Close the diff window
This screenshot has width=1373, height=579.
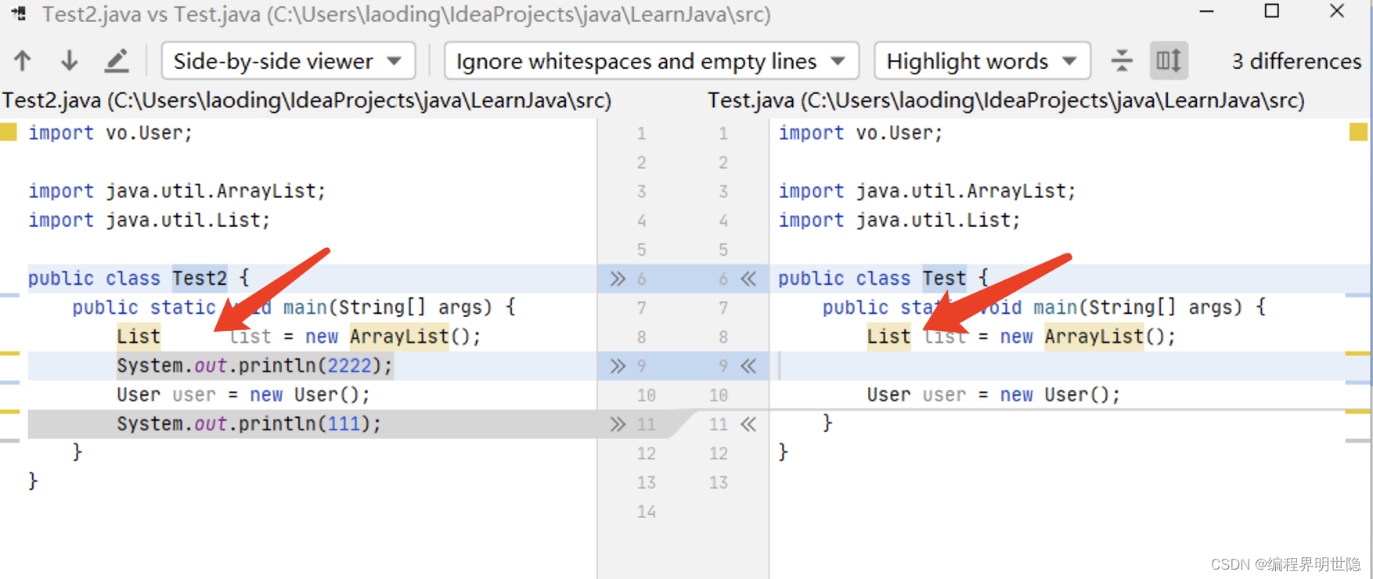pyautogui.click(x=1337, y=12)
